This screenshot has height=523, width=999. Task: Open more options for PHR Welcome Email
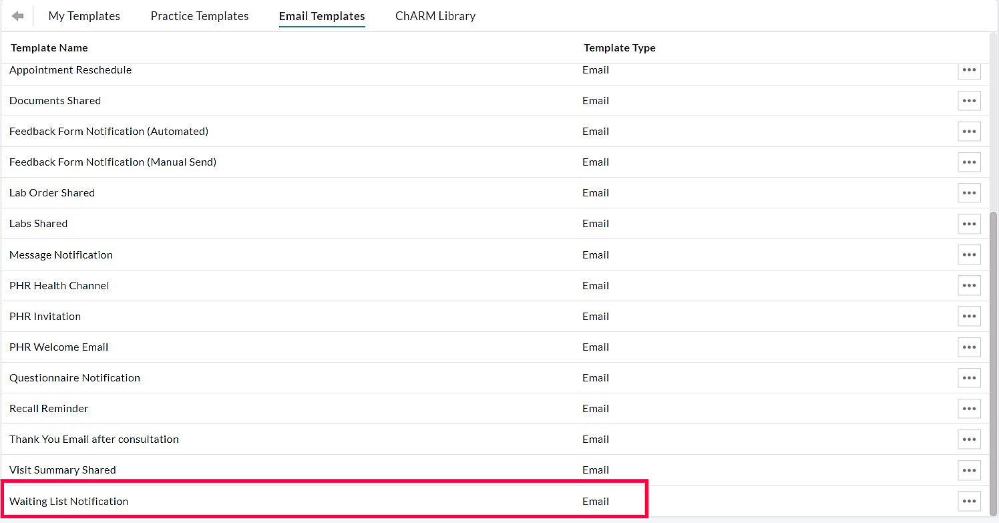(x=969, y=347)
